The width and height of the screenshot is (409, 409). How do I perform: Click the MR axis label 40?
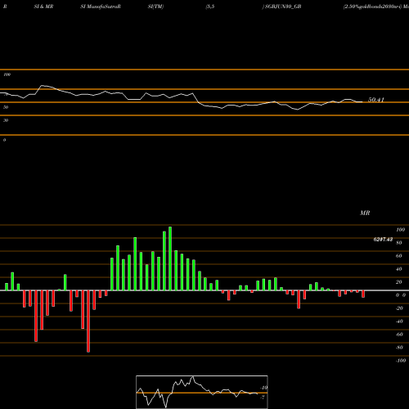click(399, 269)
